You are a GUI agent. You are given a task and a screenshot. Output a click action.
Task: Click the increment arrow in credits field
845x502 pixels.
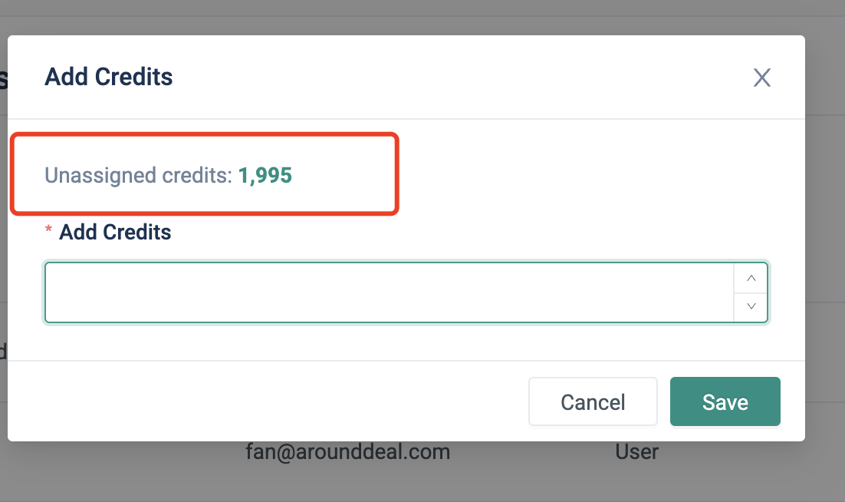751,278
